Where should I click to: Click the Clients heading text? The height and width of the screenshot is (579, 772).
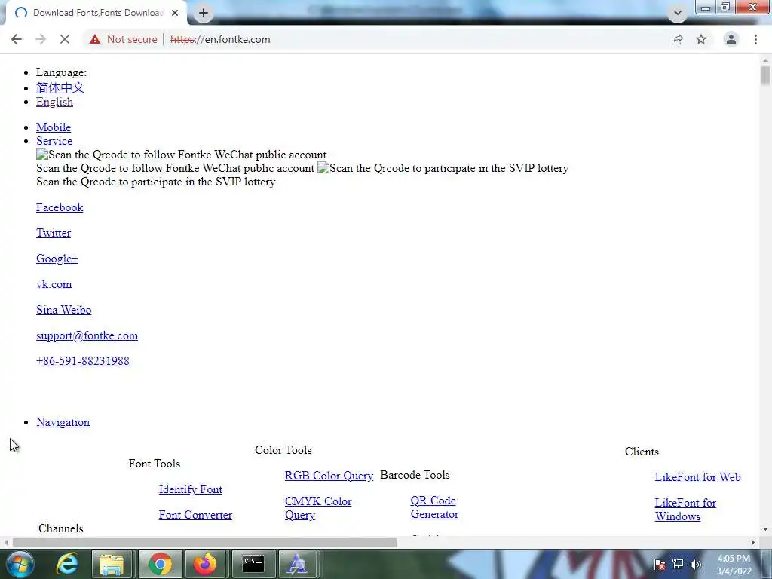click(642, 452)
